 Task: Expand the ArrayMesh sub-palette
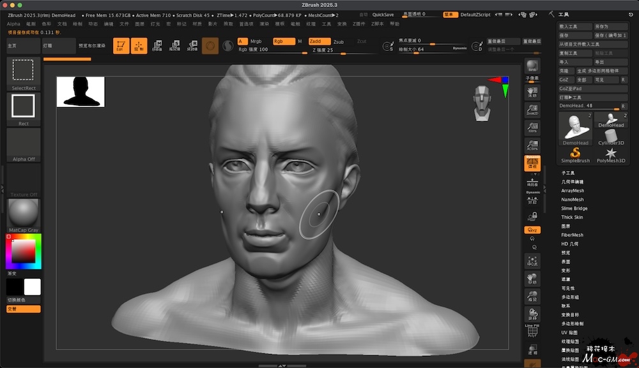tap(573, 191)
